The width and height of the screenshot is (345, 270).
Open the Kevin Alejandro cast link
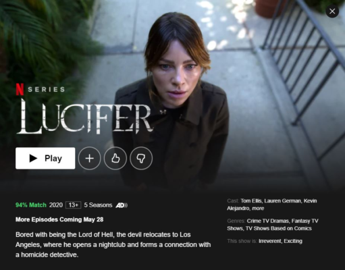click(272, 205)
